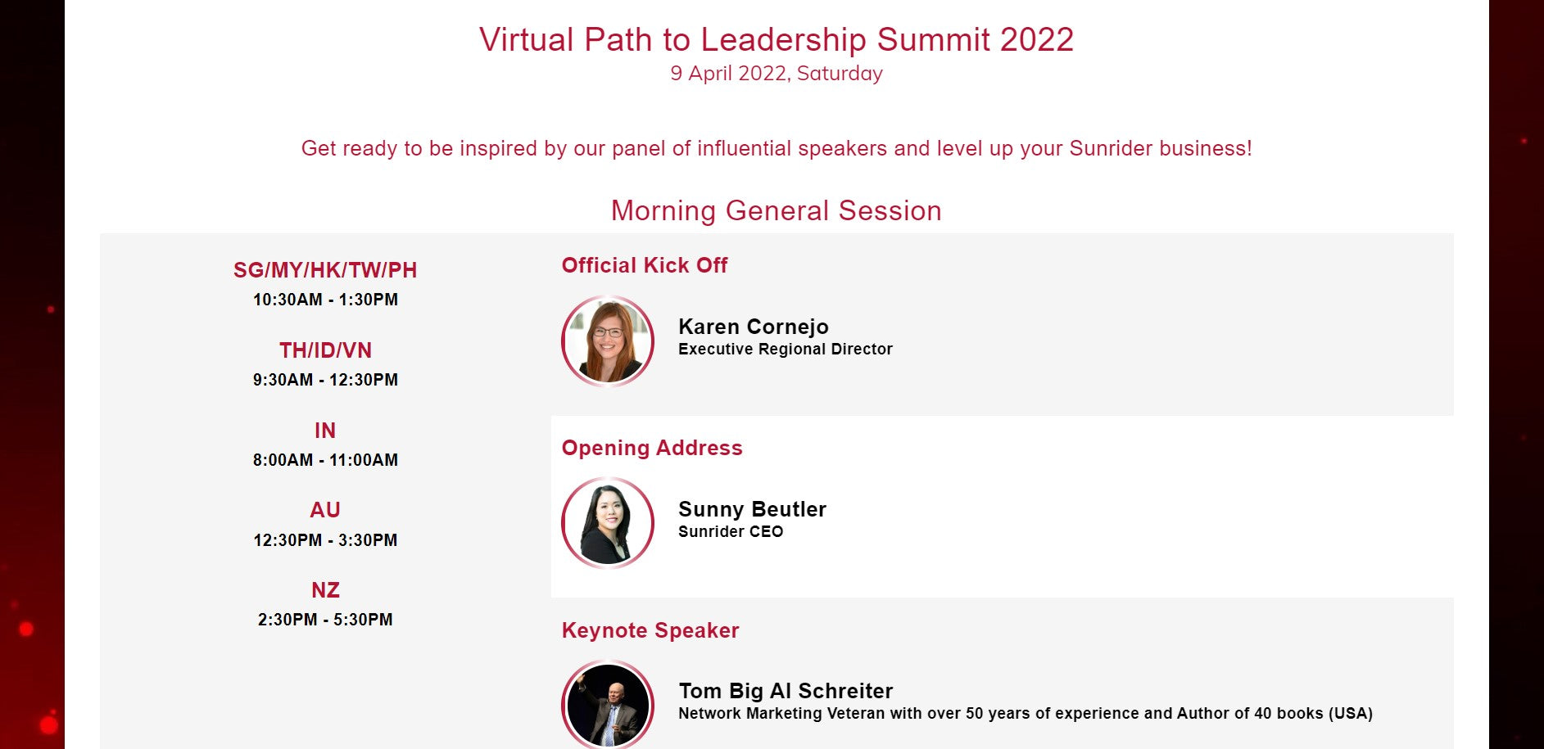Click the NZ region label
This screenshot has width=1544, height=749.
coord(325,590)
